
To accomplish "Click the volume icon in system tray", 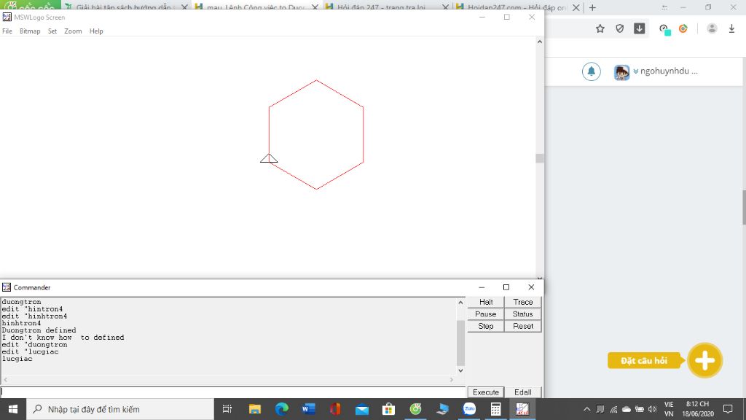I will (x=652, y=409).
